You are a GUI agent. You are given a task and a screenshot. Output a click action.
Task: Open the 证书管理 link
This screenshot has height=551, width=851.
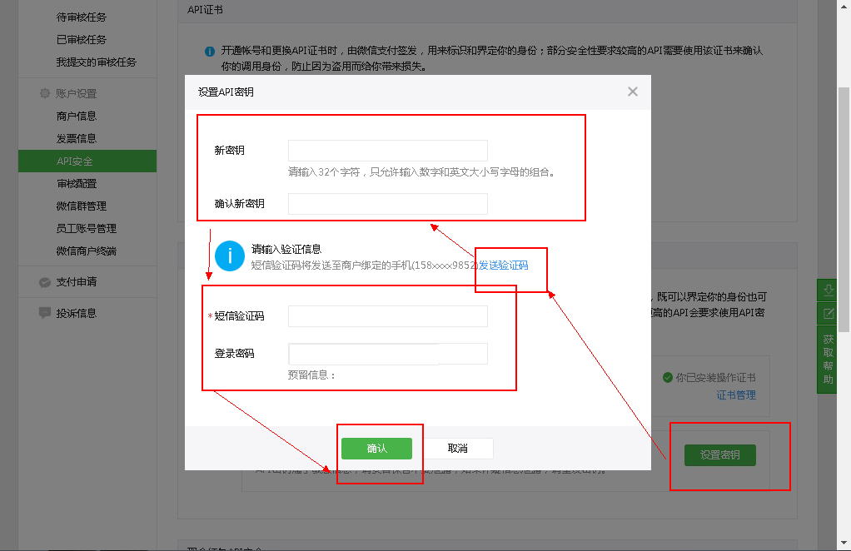tap(736, 395)
